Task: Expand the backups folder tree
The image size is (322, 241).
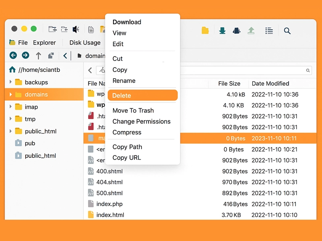Action: [10, 82]
